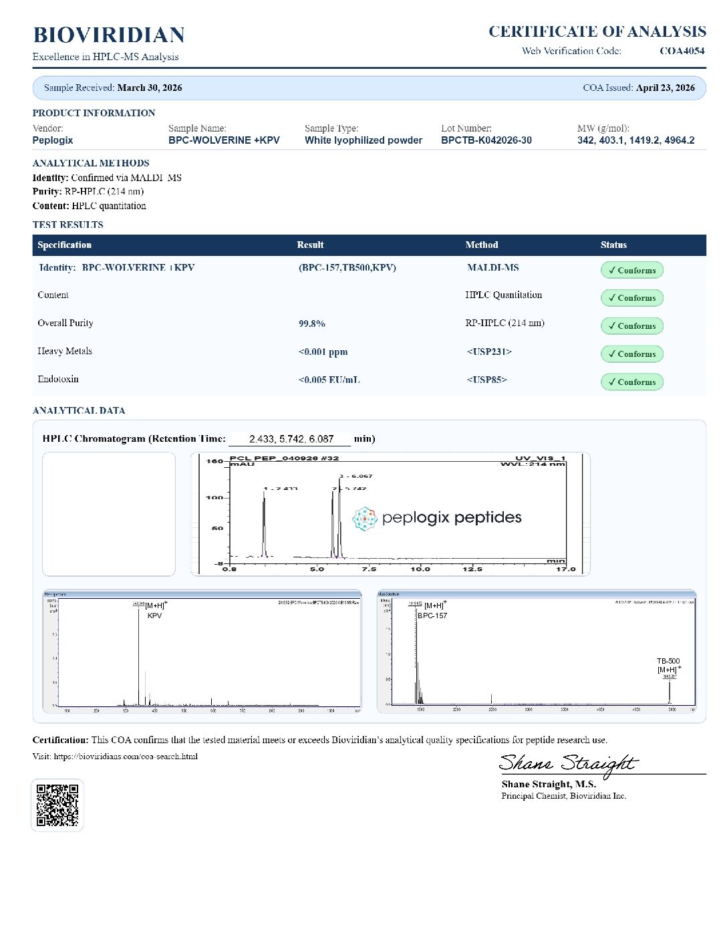Click the PRODUCT INFORMATION section heading

[x=94, y=113]
